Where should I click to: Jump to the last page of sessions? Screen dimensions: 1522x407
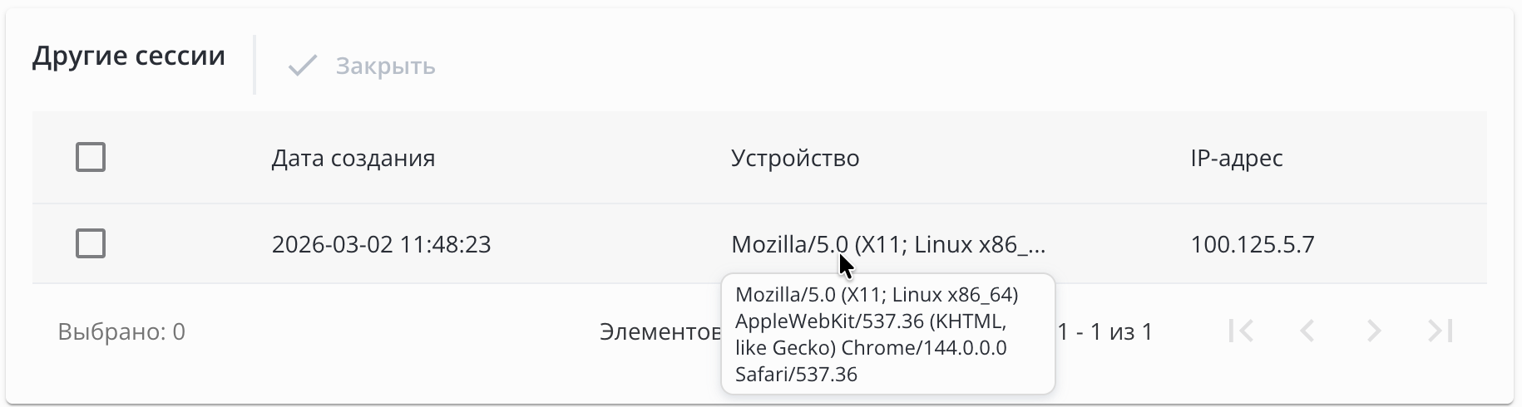point(1440,331)
